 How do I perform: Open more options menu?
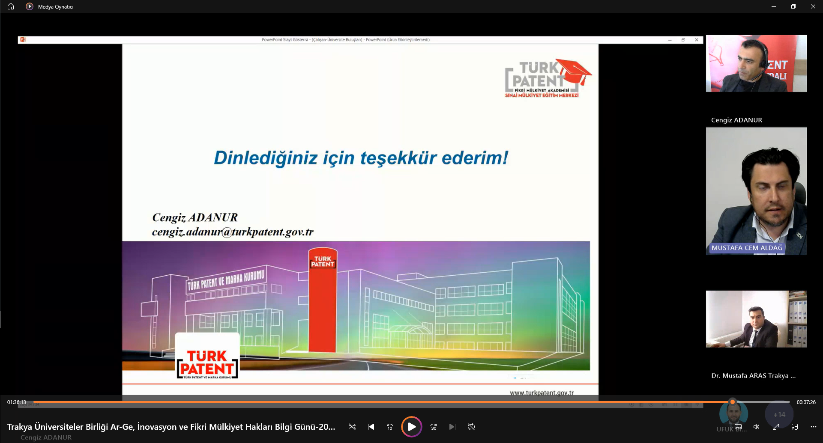click(814, 427)
